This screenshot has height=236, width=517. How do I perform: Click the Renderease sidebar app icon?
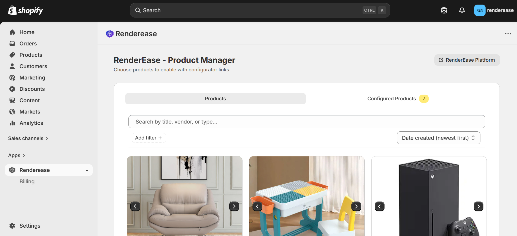pyautogui.click(x=12, y=170)
